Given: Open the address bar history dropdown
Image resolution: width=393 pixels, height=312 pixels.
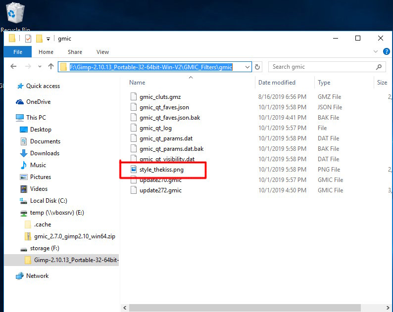Looking at the screenshot, I should 247,67.
